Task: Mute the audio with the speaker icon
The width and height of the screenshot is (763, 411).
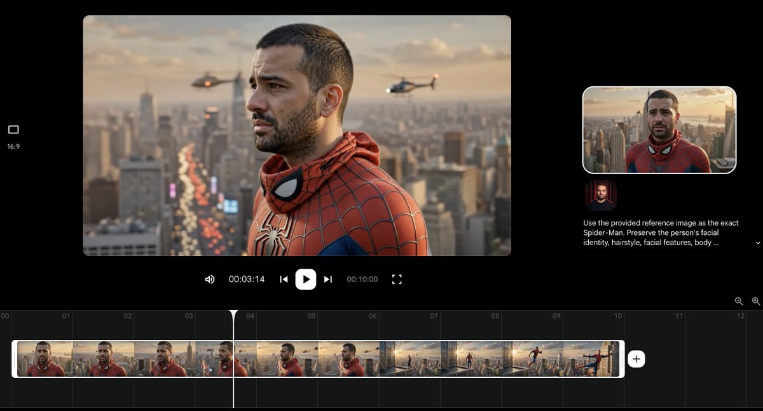Action: tap(209, 280)
